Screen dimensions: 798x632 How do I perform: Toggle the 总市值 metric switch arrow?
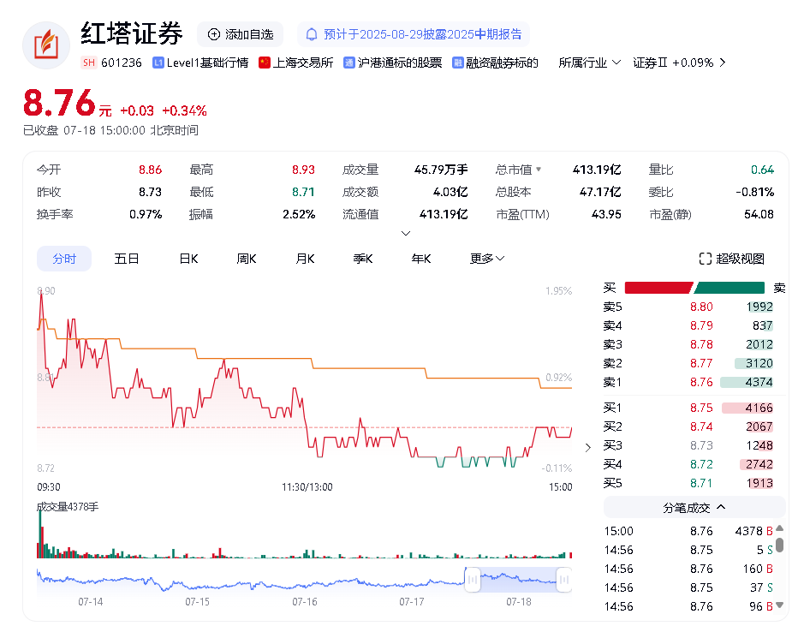[x=539, y=170]
